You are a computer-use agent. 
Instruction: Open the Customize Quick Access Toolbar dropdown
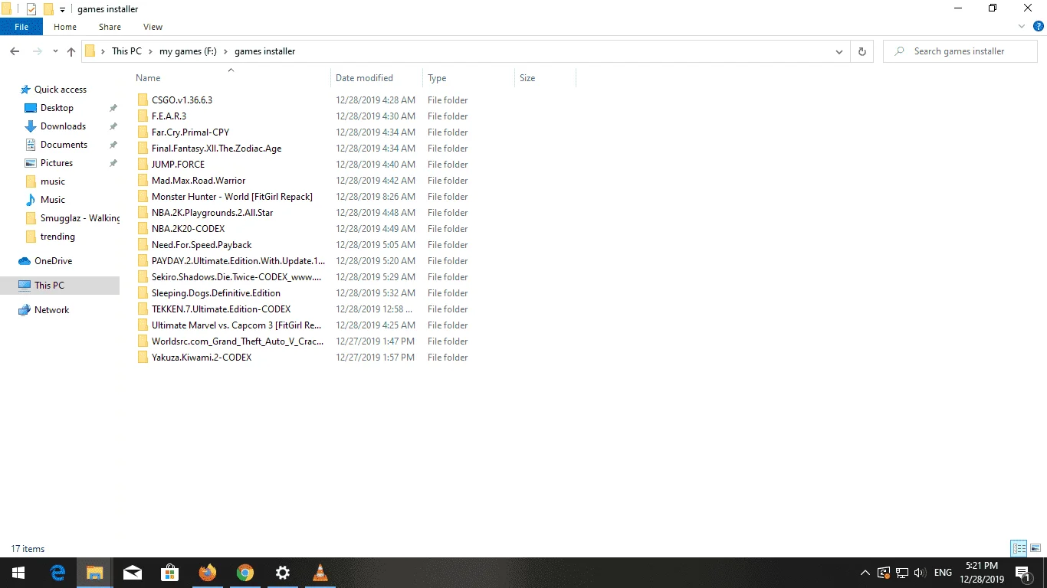click(63, 10)
